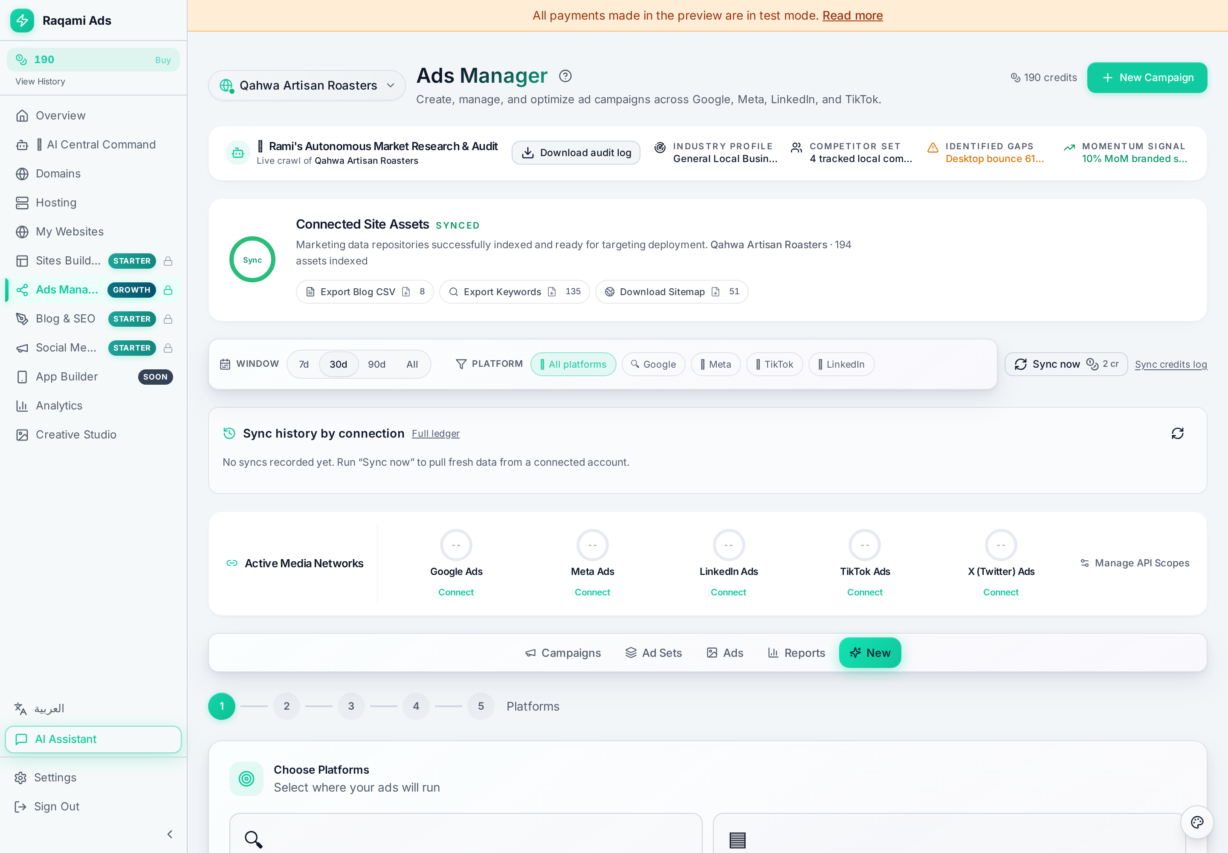This screenshot has height=853, width=1228.
Task: Select the All platforms filter chip
Action: click(x=573, y=365)
